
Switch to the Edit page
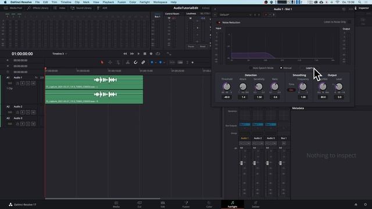tap(163, 204)
